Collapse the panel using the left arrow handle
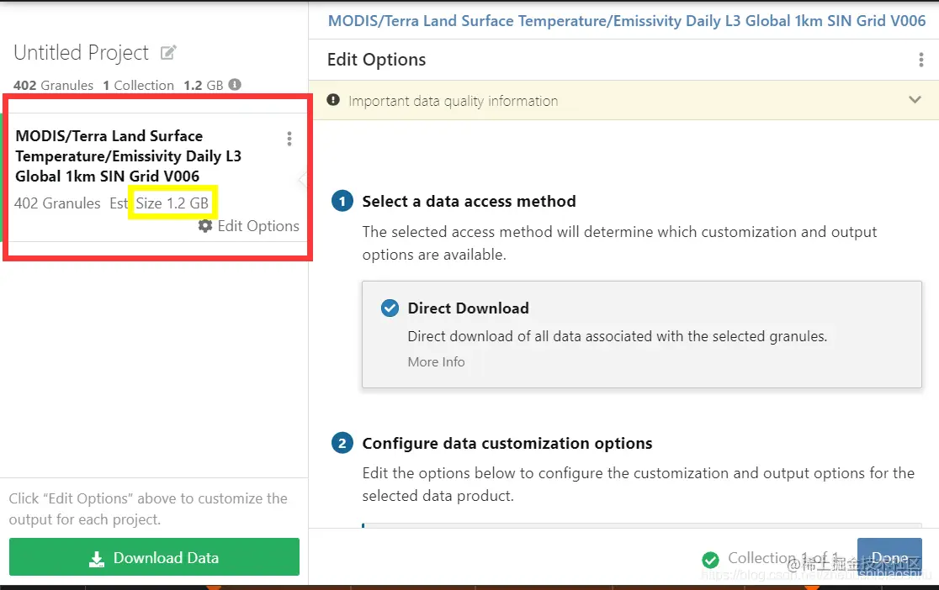 click(303, 179)
